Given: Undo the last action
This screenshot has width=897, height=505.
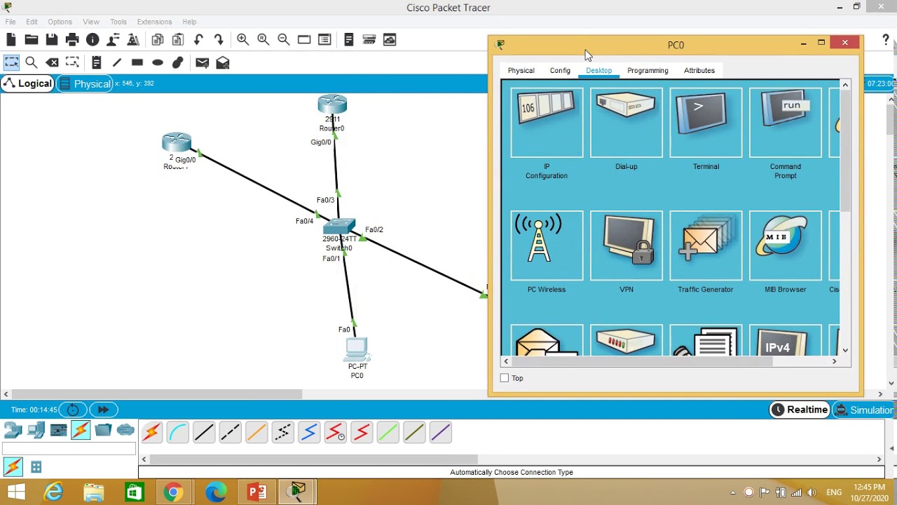Looking at the screenshot, I should (x=198, y=40).
